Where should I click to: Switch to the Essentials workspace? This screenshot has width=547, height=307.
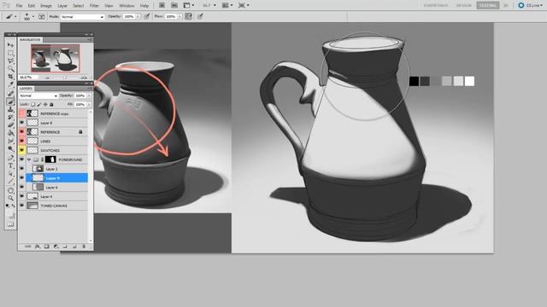436,5
